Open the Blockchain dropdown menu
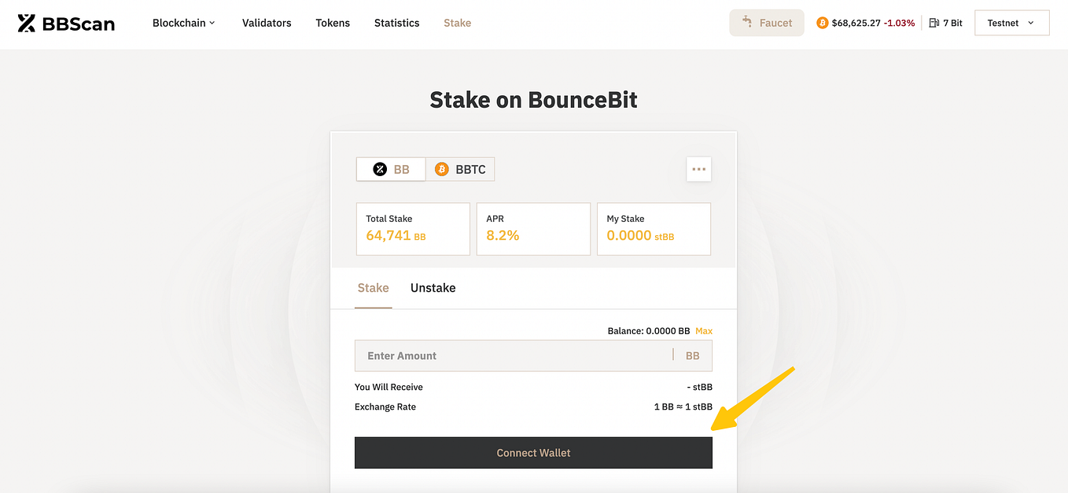Image resolution: width=1068 pixels, height=493 pixels. (183, 23)
